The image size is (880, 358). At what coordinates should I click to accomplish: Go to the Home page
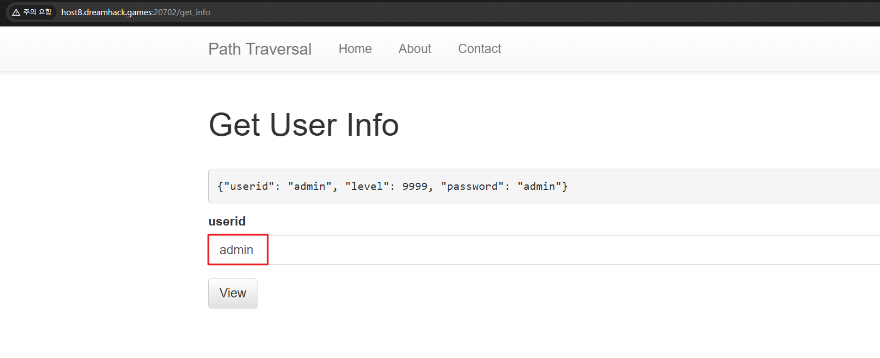coord(355,49)
